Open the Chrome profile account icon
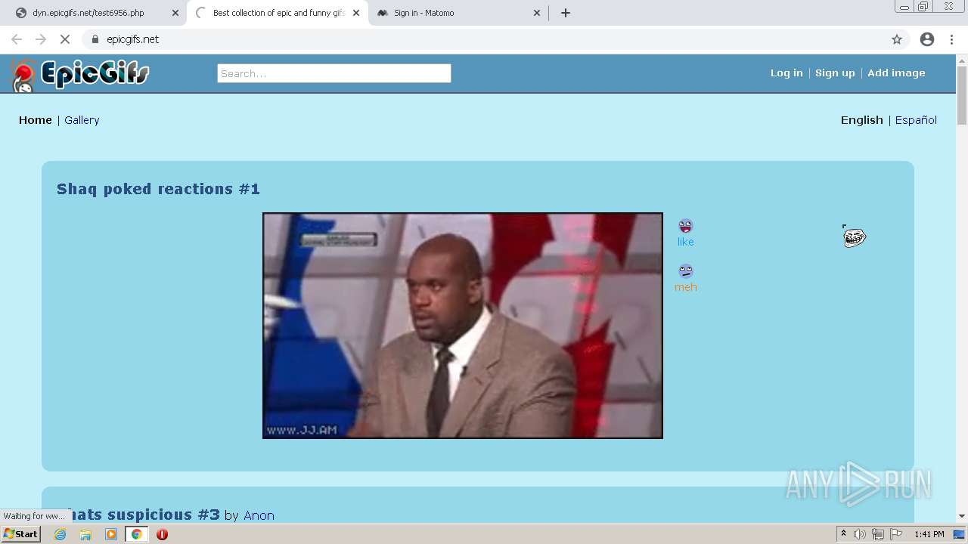The height and width of the screenshot is (544, 968). click(x=927, y=39)
